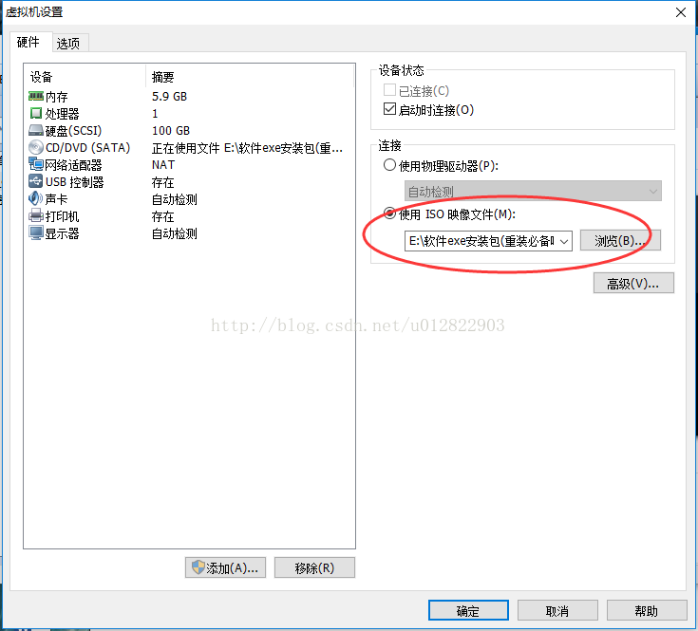Switch to the 选项 tab
The height and width of the screenshot is (631, 698).
point(70,43)
